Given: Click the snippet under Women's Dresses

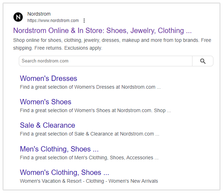Looking at the screenshot, I should (x=90, y=87).
